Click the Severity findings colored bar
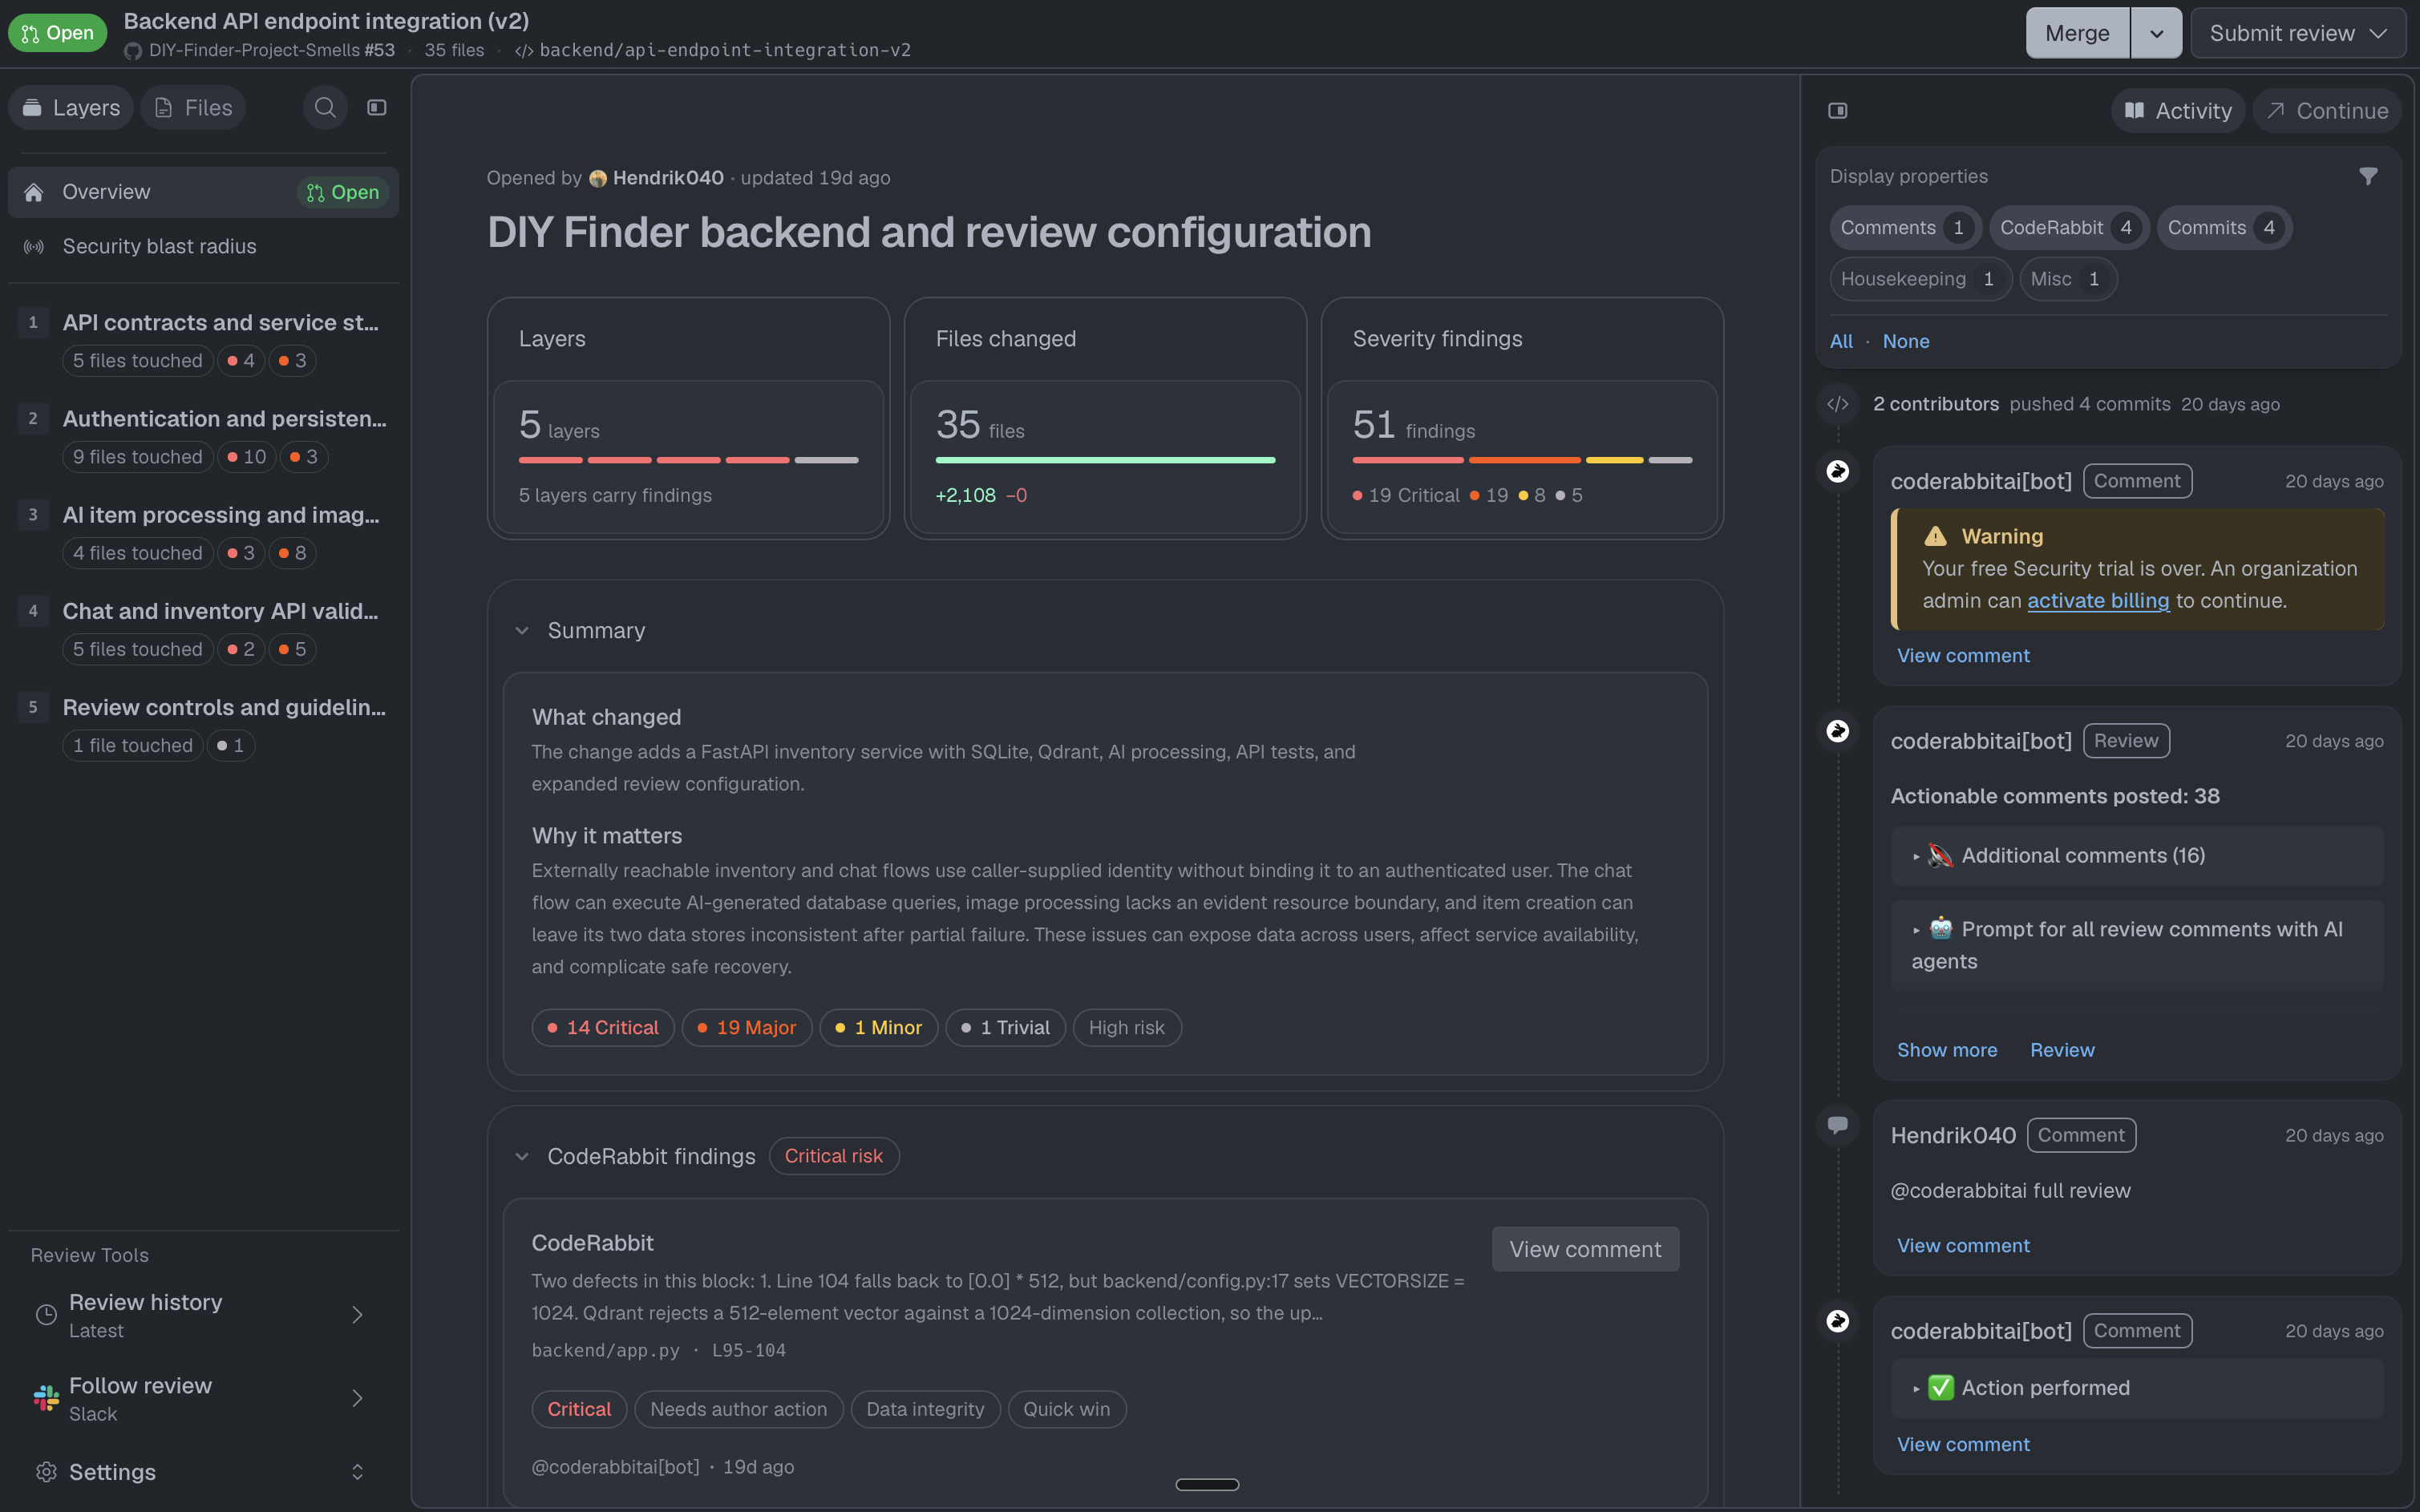Viewport: 2420px width, 1512px height. (1522, 460)
